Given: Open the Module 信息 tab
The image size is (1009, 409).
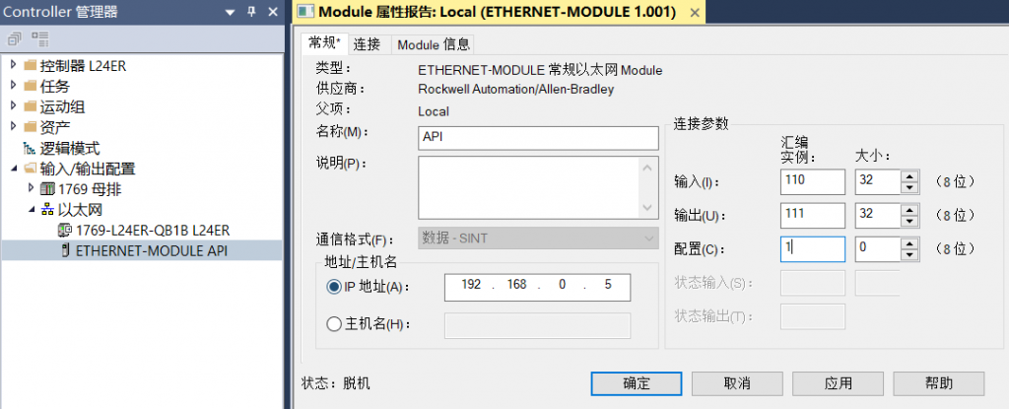Looking at the screenshot, I should 434,44.
